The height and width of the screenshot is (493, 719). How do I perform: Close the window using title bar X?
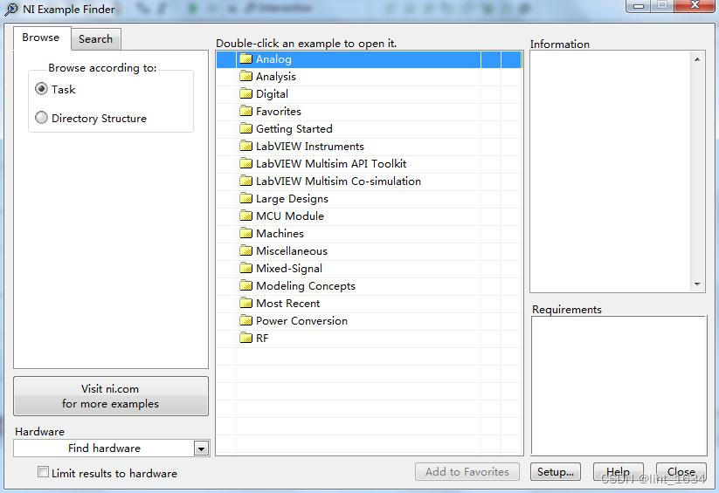(695, 5)
